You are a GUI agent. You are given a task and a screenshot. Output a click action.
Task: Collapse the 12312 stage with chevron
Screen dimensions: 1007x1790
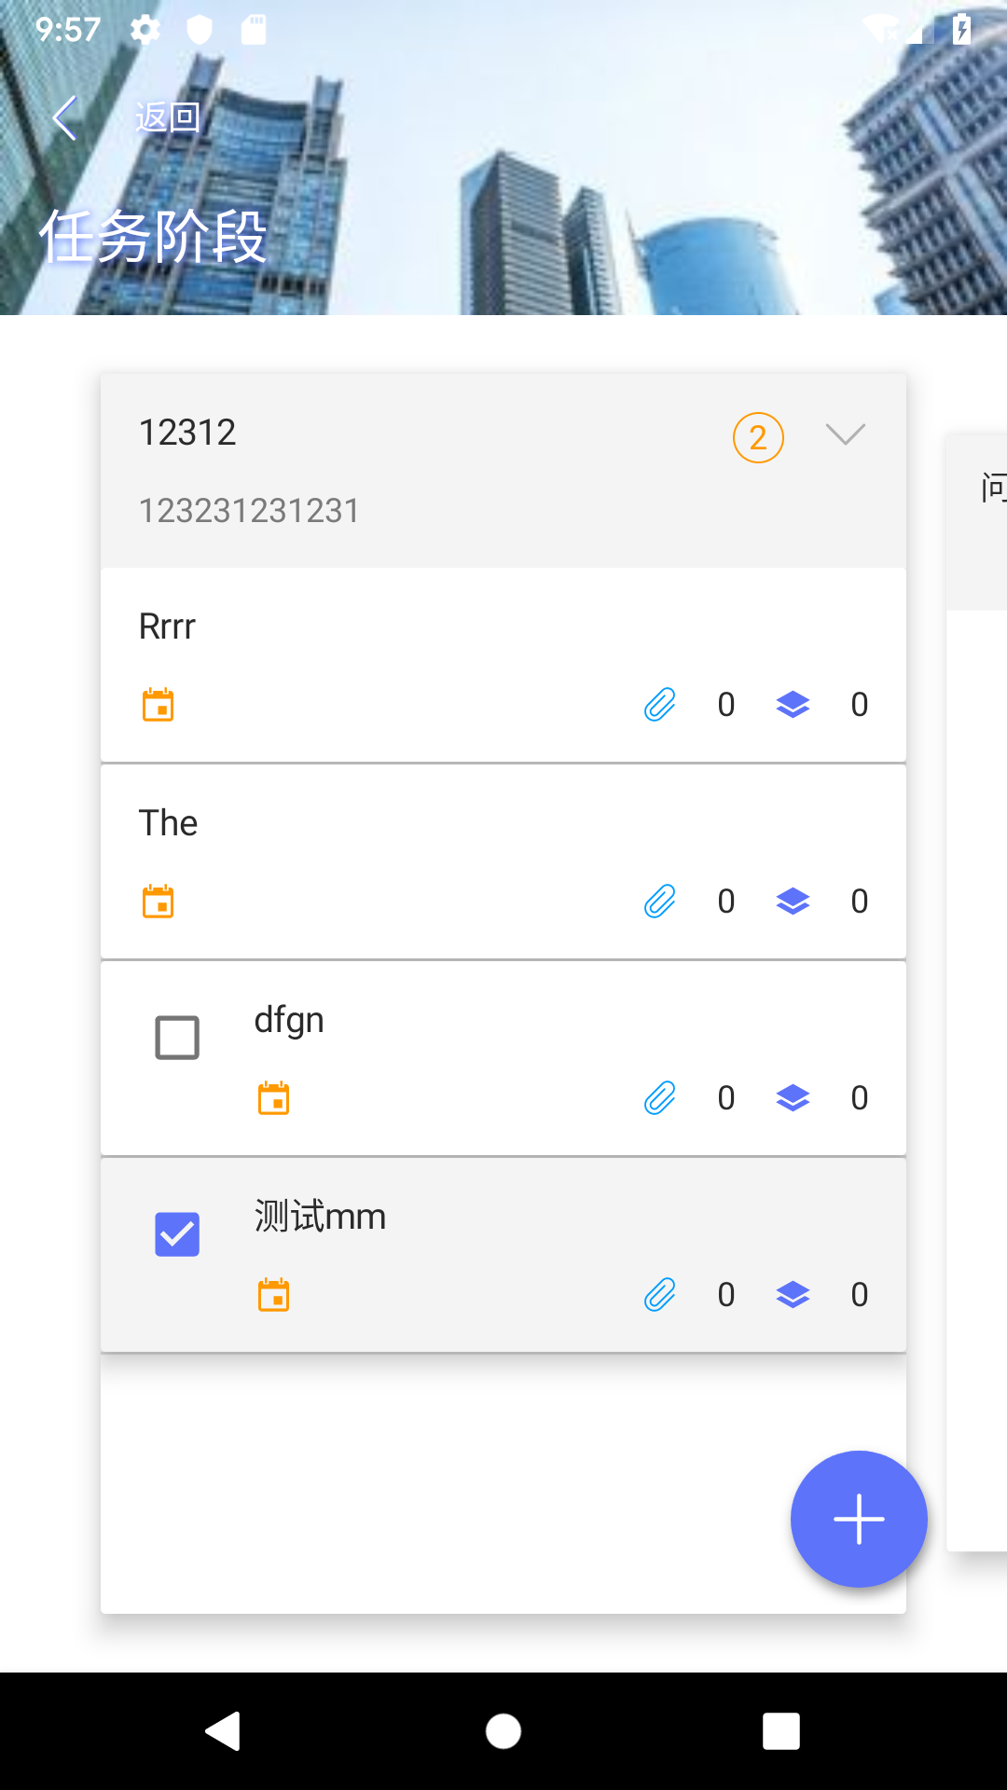tap(846, 434)
